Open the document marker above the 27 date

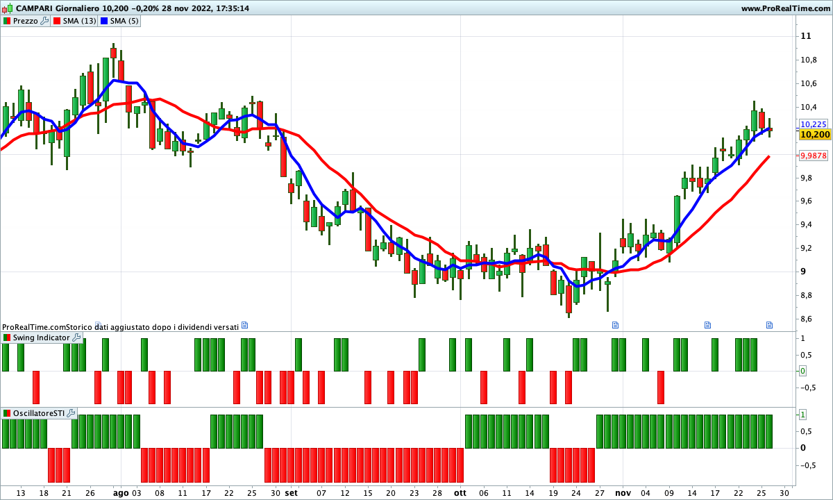pyautogui.click(x=615, y=325)
